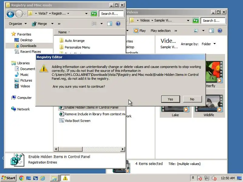Click the forward arrow in Registry window

(19, 14)
